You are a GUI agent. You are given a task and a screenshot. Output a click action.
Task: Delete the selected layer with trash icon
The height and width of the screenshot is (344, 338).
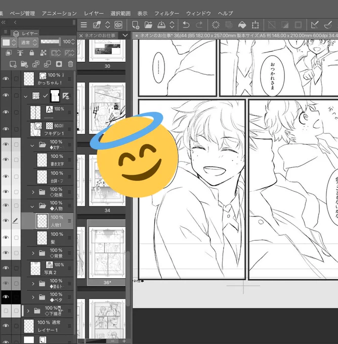coord(70,64)
